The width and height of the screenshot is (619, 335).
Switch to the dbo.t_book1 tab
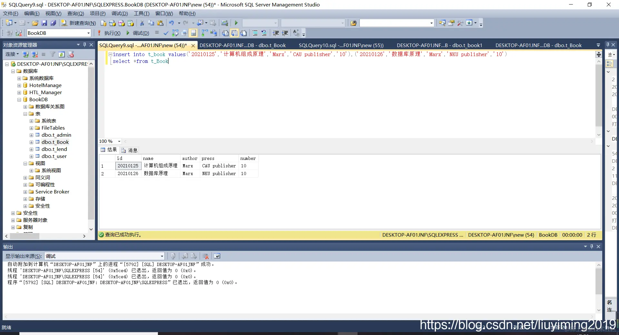(x=439, y=45)
